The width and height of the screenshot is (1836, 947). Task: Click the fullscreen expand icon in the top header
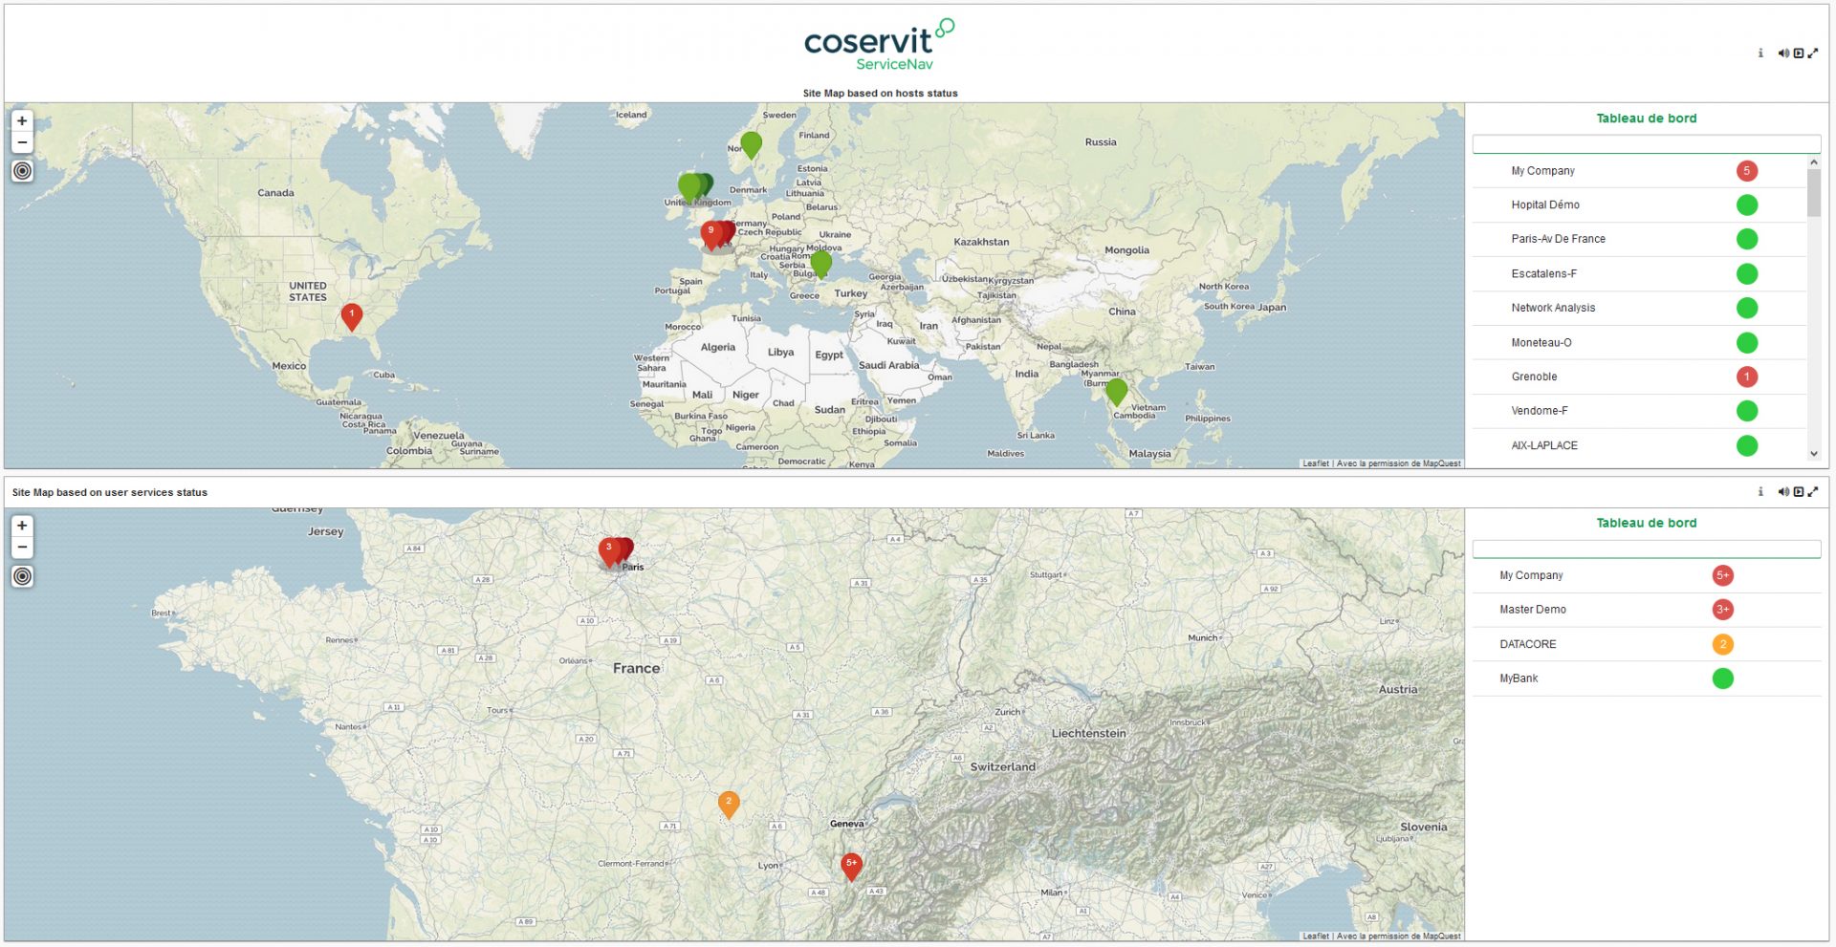point(1813,54)
